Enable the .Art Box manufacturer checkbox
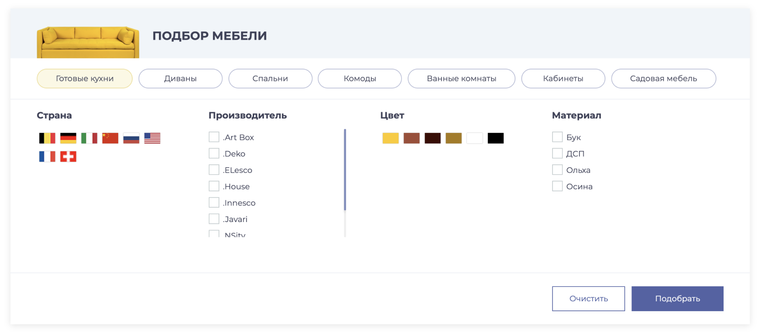Viewport: 761px width, 336px height. click(x=214, y=137)
